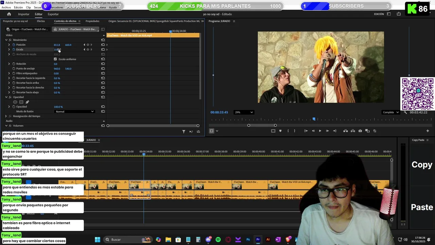Image resolution: width=435 pixels, height=245 pixels.
Task: Open the button editor plus icon
Action: tap(428, 131)
